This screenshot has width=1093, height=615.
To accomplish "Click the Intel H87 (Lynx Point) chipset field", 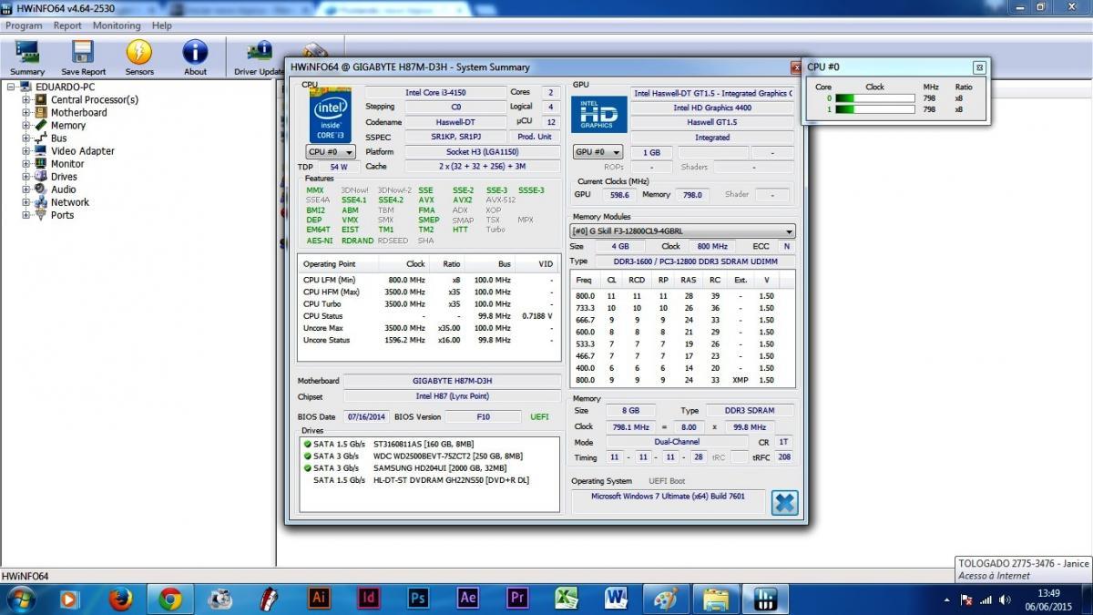I will coord(452,396).
